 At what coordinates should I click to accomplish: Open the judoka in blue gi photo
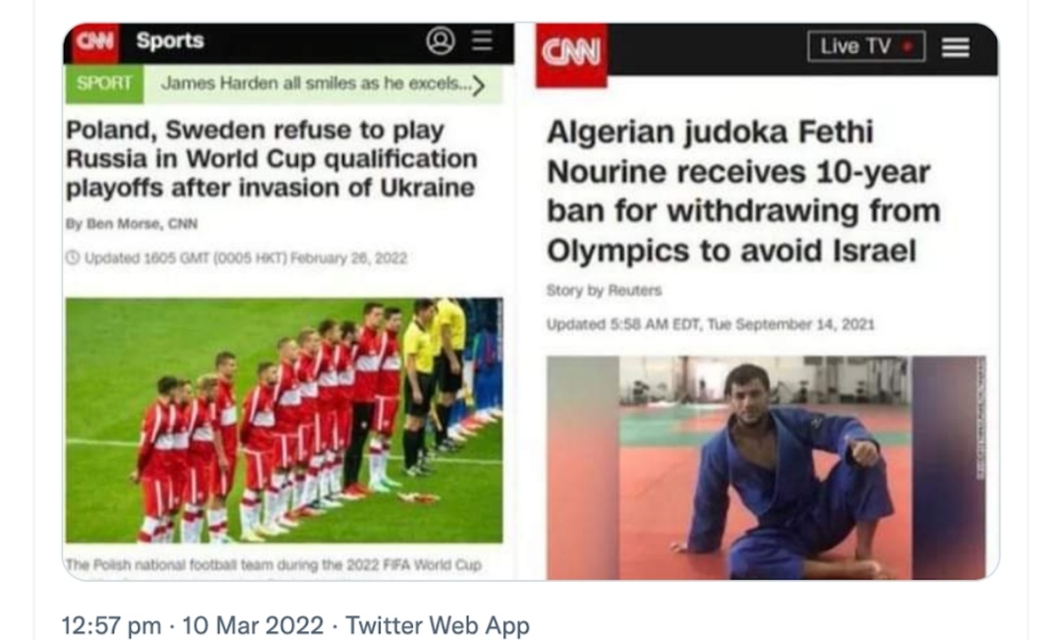click(766, 467)
